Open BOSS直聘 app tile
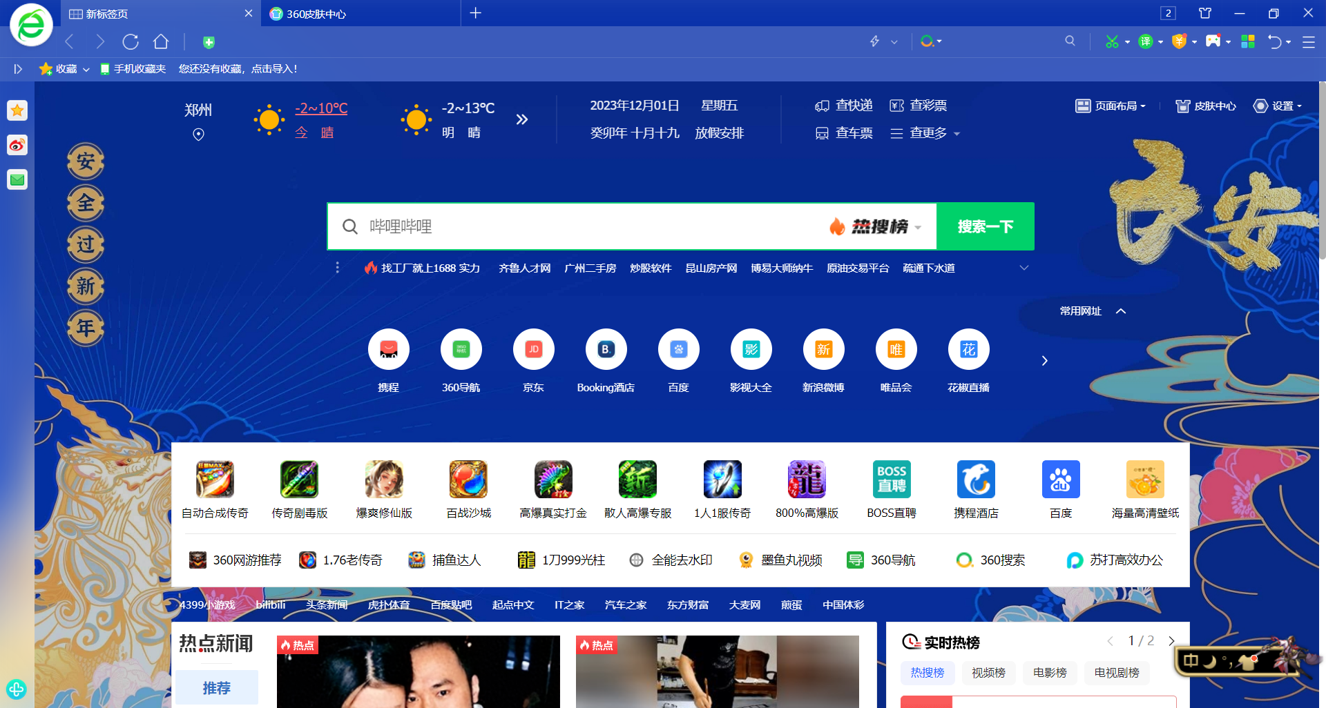 coord(892,479)
